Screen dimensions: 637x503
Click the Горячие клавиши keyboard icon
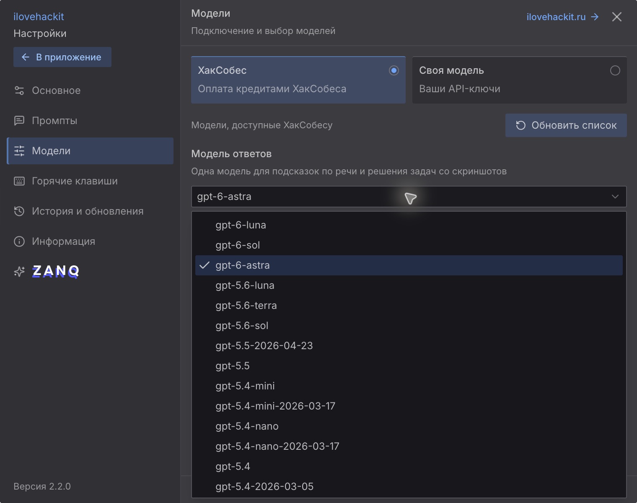pos(19,181)
